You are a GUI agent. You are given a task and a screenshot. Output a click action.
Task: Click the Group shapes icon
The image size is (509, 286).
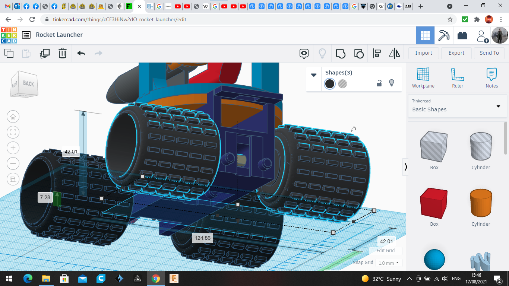click(340, 53)
